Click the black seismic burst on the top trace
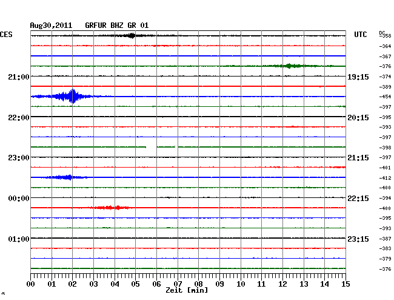 click(x=131, y=36)
